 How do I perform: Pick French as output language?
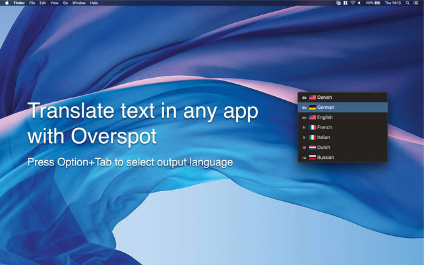pos(343,127)
